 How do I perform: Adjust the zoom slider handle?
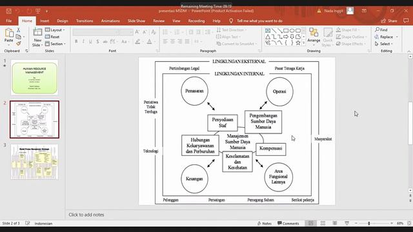[x=369, y=224]
